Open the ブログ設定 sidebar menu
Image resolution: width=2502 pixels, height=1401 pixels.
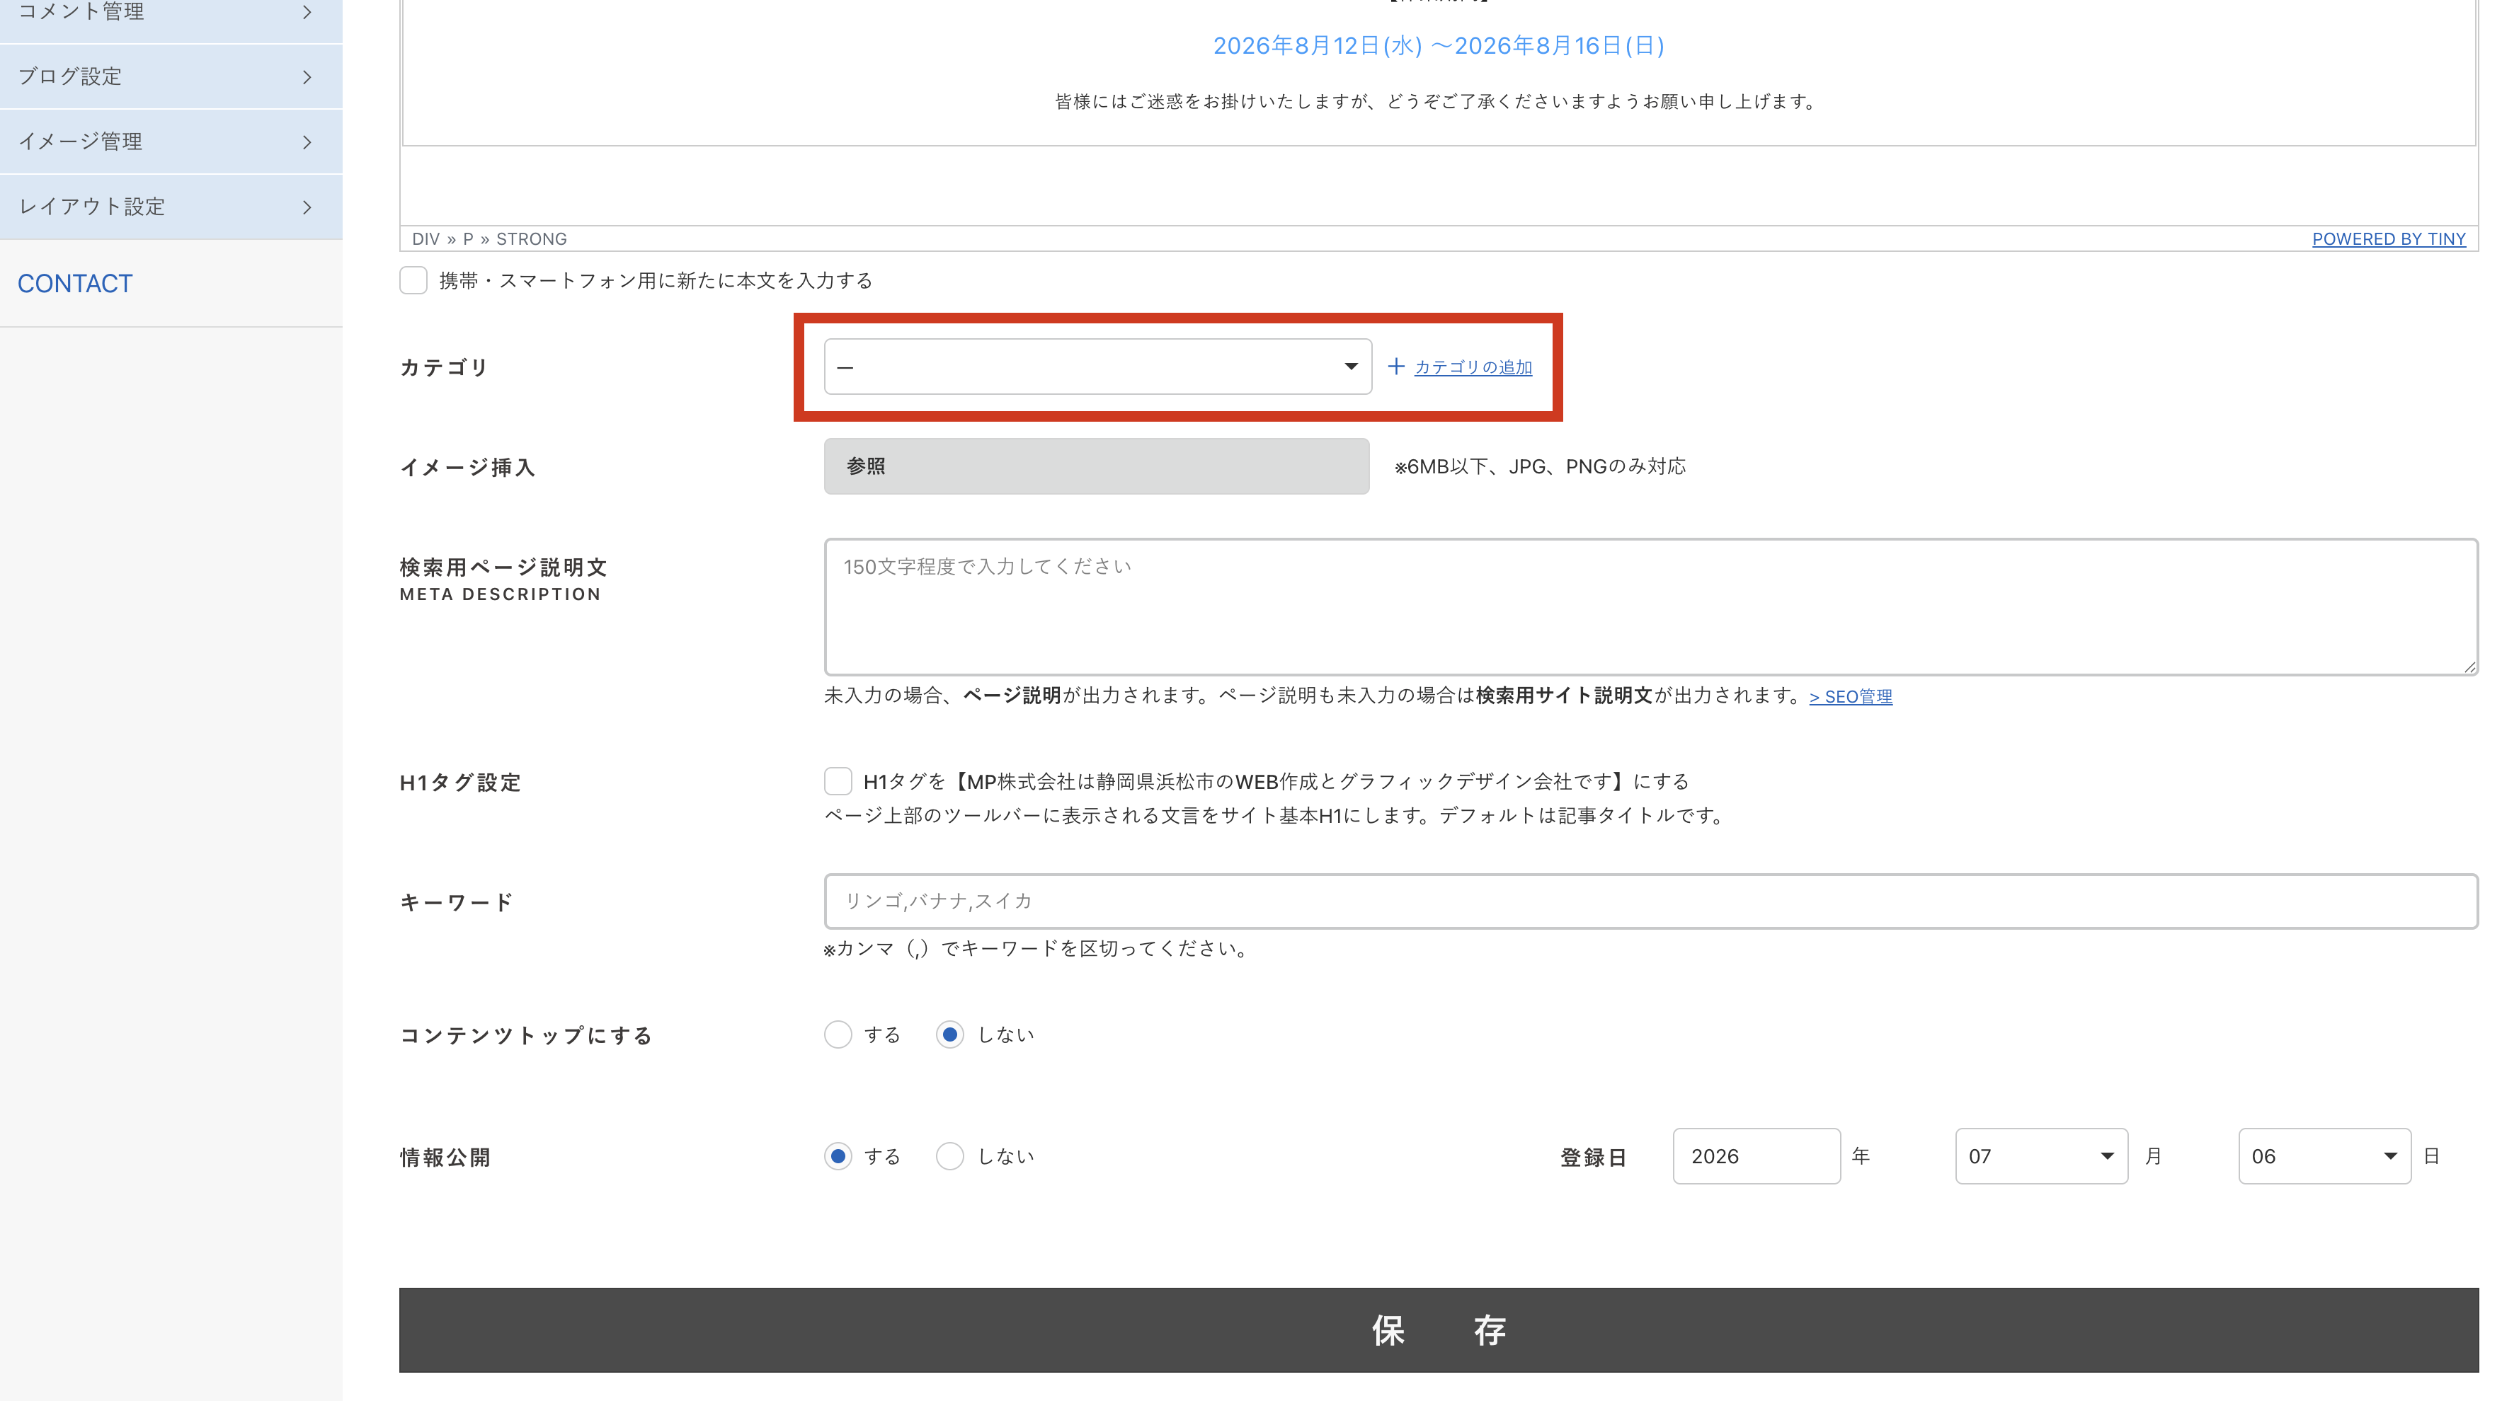pos(171,76)
